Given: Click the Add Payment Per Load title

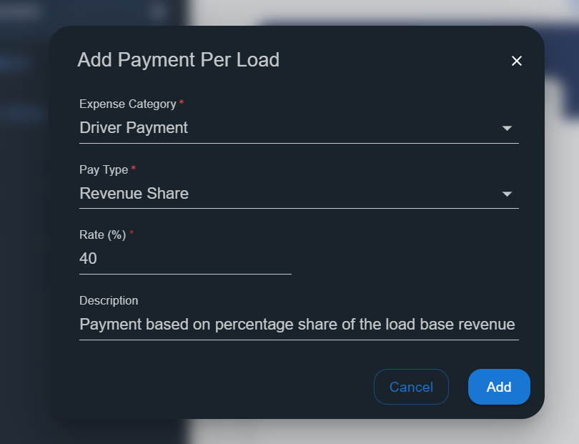Looking at the screenshot, I should (x=179, y=60).
